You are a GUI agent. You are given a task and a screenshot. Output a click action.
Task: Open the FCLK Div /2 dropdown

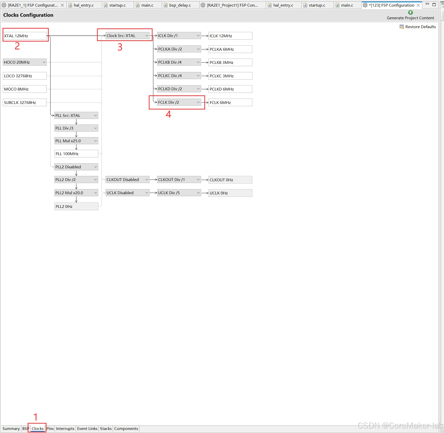tap(198, 102)
